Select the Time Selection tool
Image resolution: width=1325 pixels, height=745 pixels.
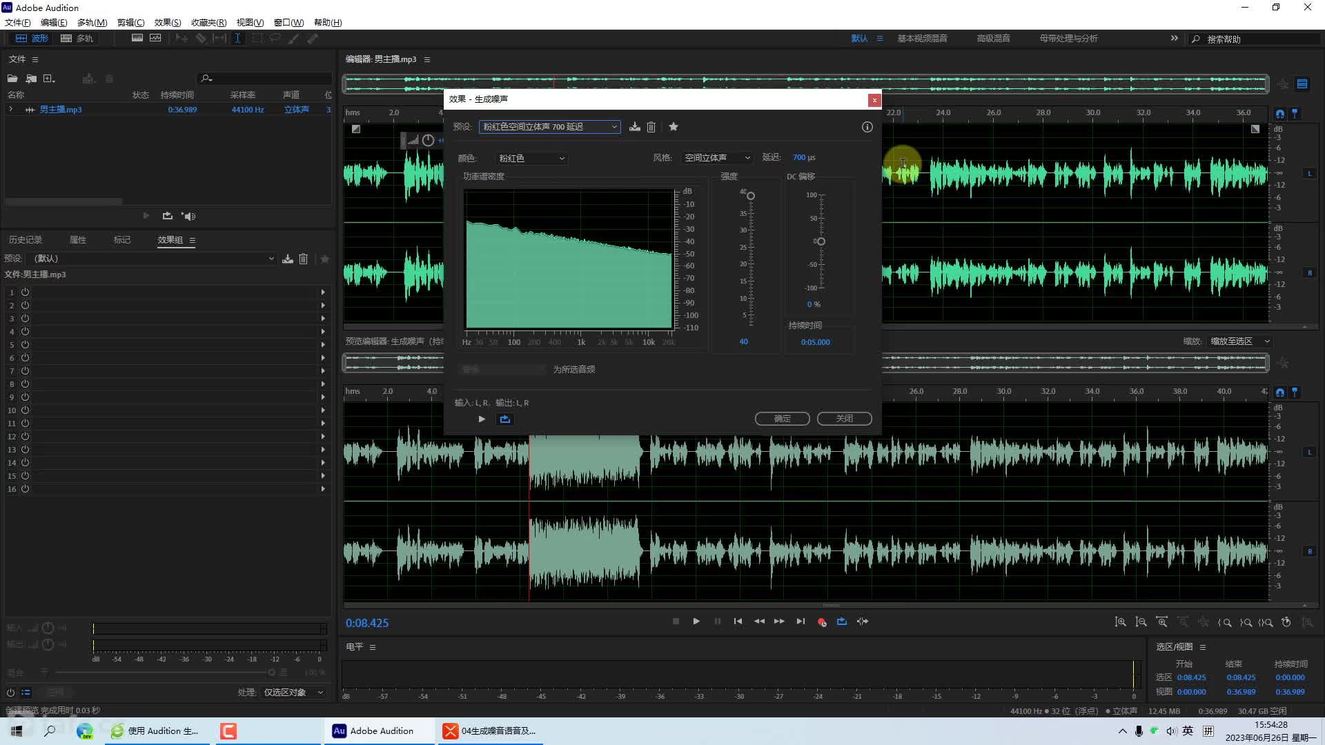tap(237, 39)
